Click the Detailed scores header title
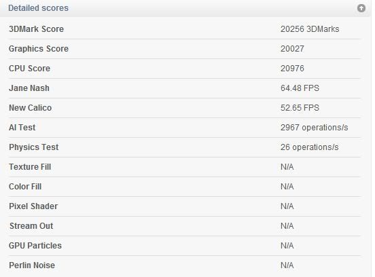 pyautogui.click(x=38, y=8)
